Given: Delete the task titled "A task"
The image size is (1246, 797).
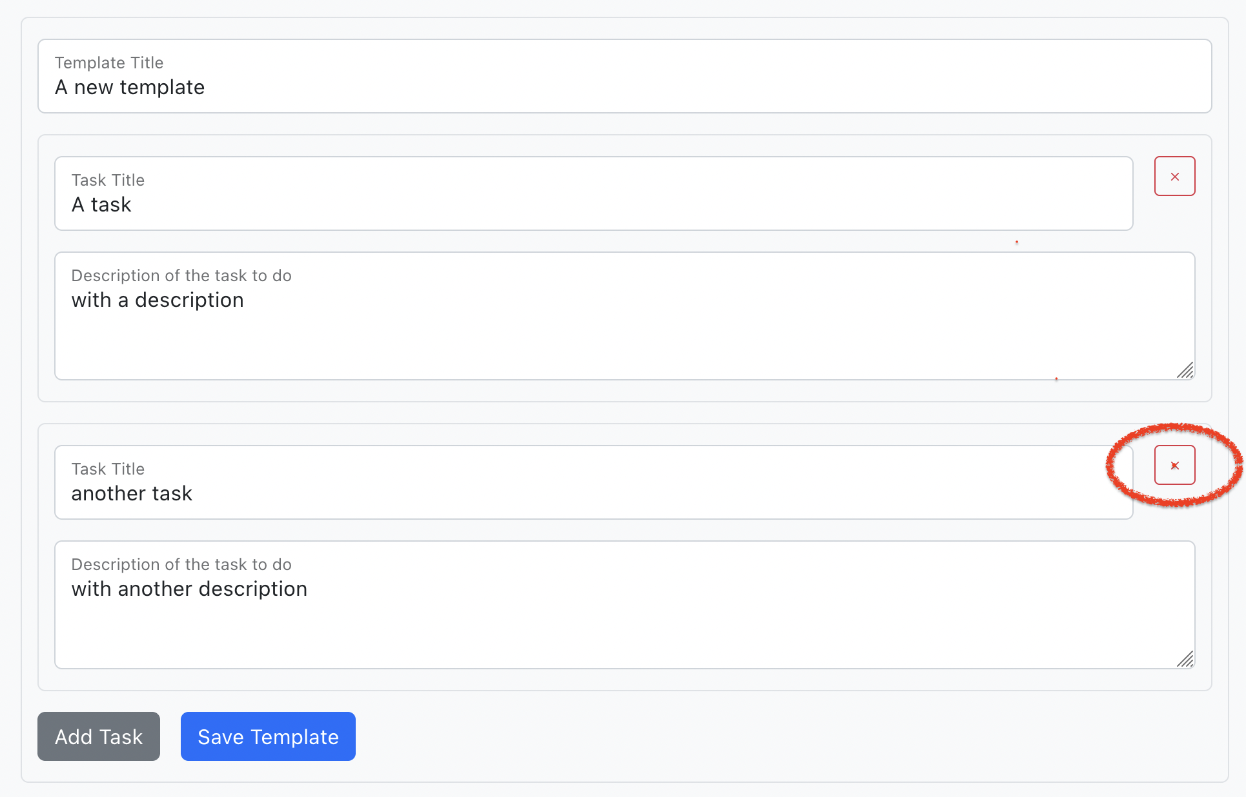Looking at the screenshot, I should pyautogui.click(x=1174, y=176).
